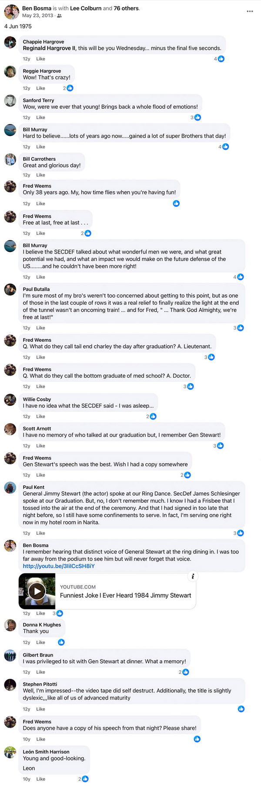Open the info icon on the YouTube link preview
Screen dimensions: 261x791
[x=192, y=576]
